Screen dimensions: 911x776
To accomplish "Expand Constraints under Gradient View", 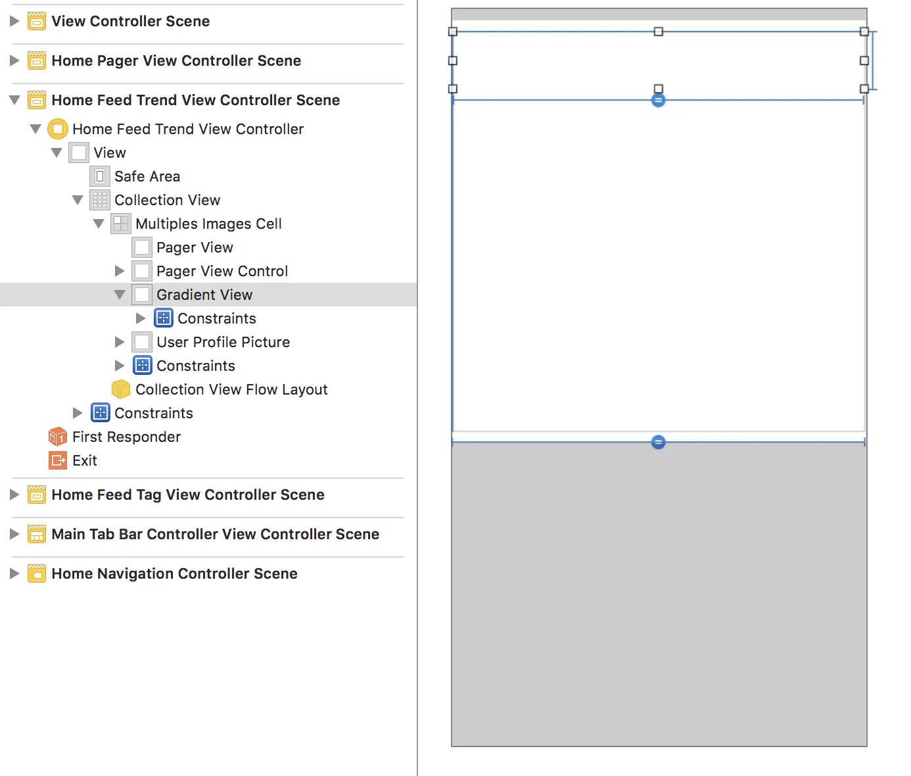I will 141,318.
